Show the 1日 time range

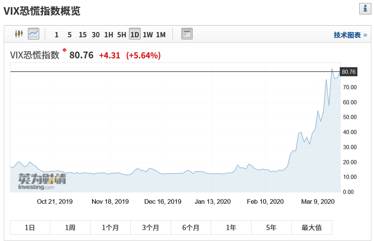click(x=30, y=227)
